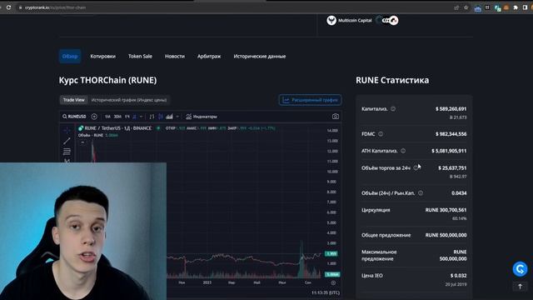Viewport: 533px width, 300px height.
Task: Click the $ 589,260,691 capitalization value
Action: (x=451, y=109)
